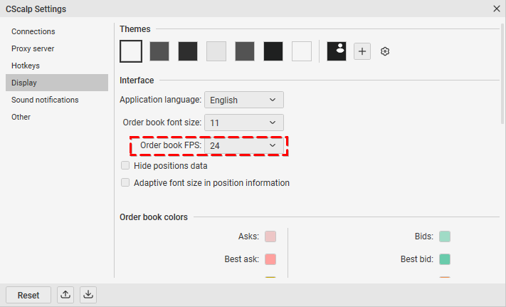Toggle Hide positions data checkbox
The height and width of the screenshot is (307, 506).
pyautogui.click(x=125, y=165)
